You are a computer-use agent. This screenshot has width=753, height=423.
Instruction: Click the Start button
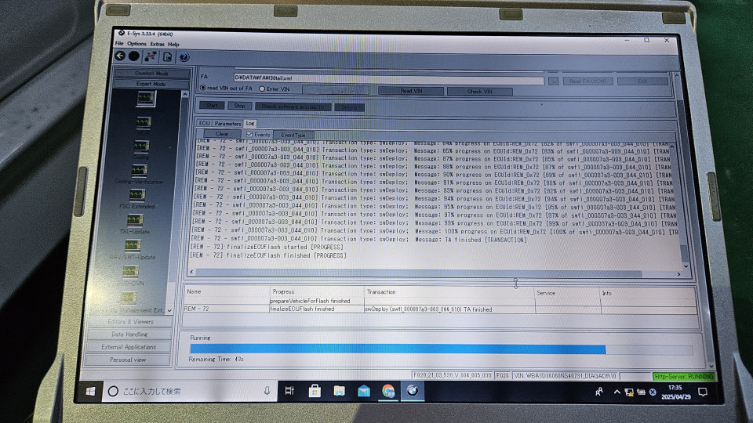212,105
